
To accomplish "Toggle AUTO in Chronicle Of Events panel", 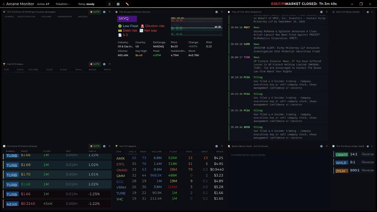I will coord(95,146).
